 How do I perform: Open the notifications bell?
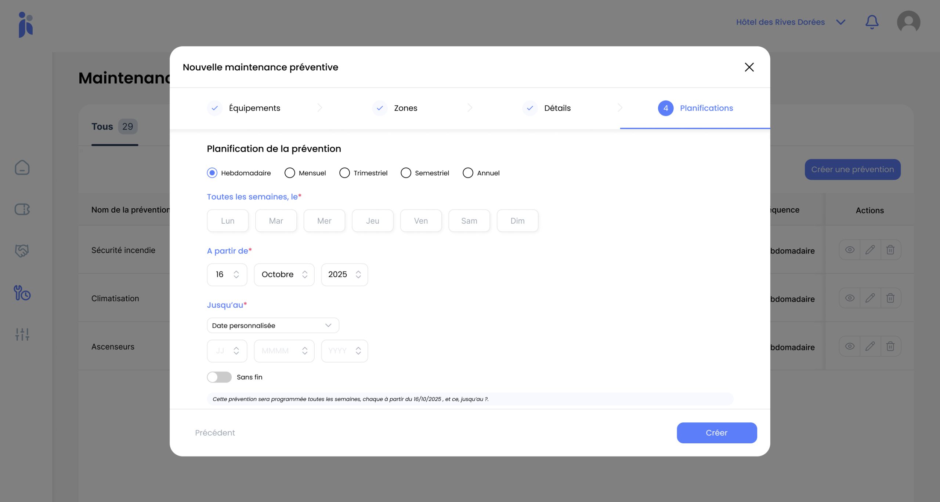872,22
